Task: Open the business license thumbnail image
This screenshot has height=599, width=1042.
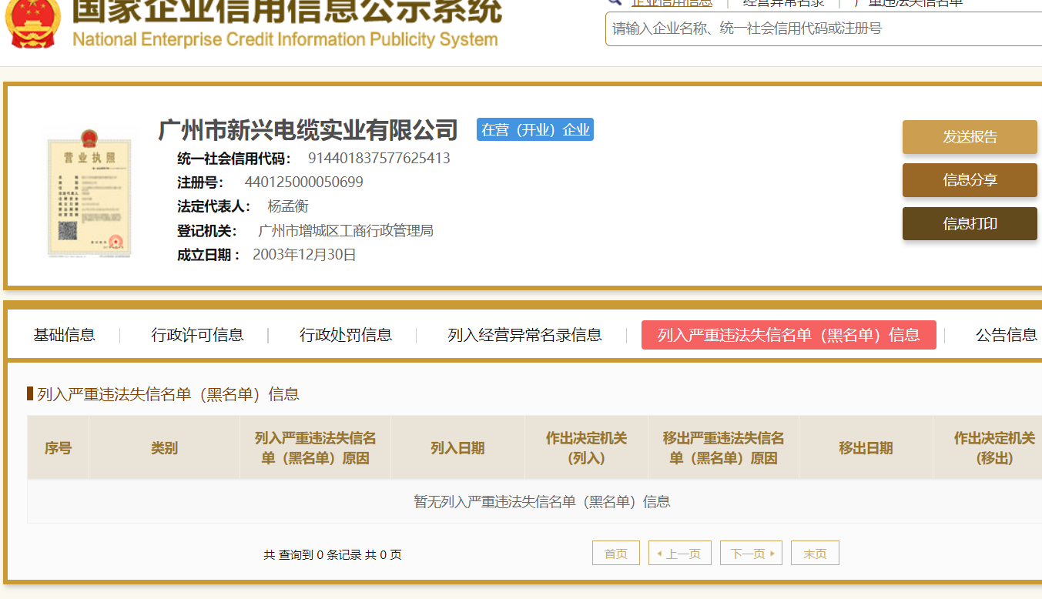Action: [x=89, y=192]
